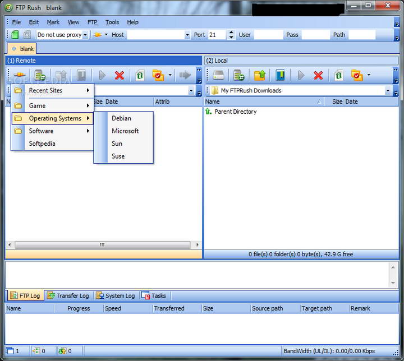Expand the Remote toolbar overflow chevron
Image resolution: width=404 pixels, height=361 pixels.
(199, 75)
